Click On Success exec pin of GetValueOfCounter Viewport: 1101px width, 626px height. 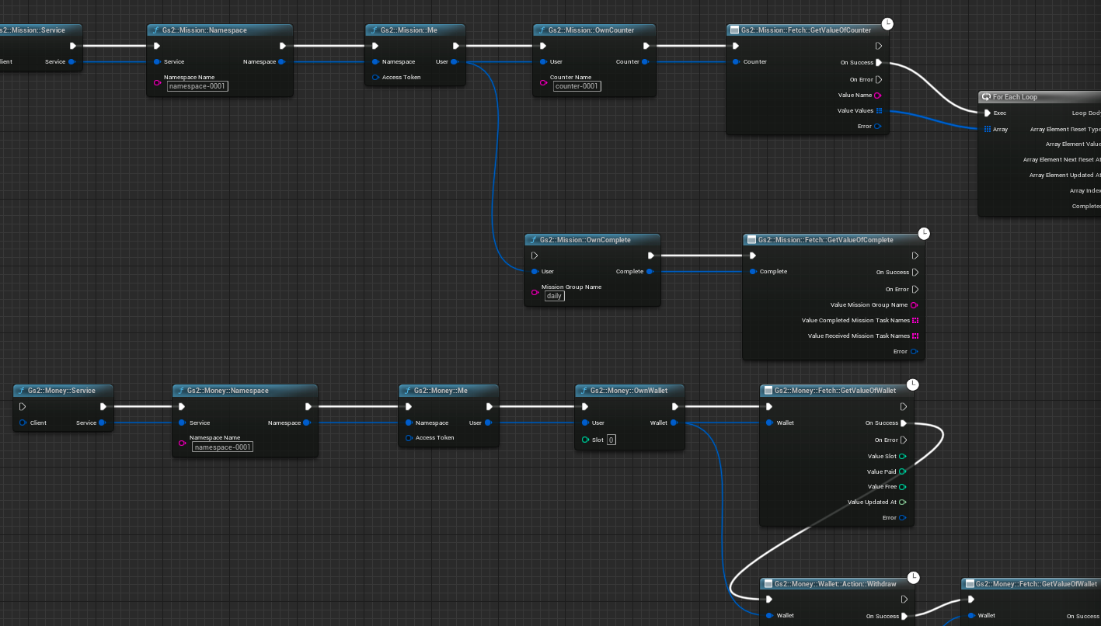879,63
